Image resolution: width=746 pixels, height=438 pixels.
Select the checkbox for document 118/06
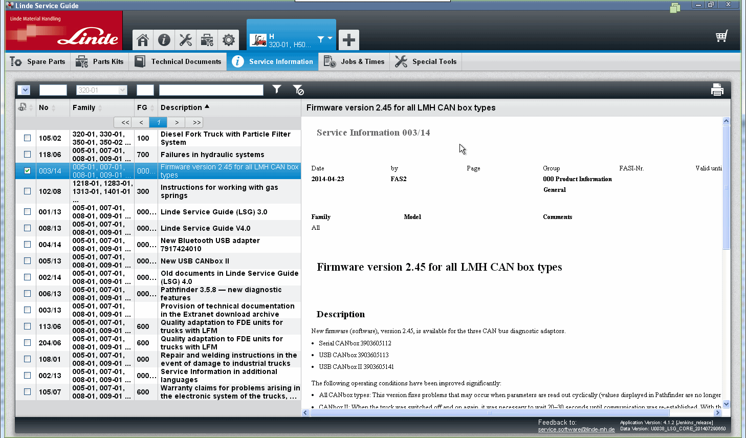pyautogui.click(x=27, y=154)
